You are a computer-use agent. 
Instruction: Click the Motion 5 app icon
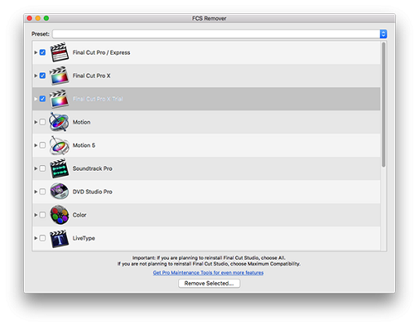[59, 145]
